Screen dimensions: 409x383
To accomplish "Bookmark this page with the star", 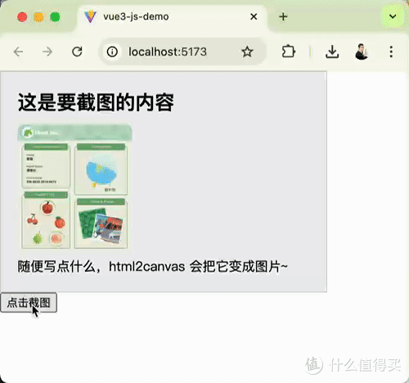I will [247, 52].
